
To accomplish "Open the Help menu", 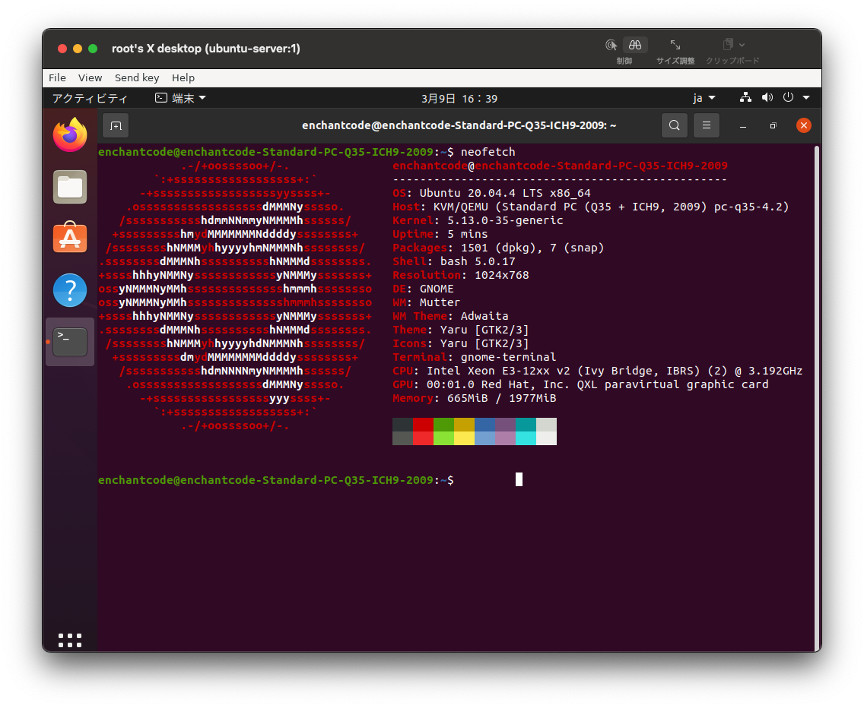I will click(183, 77).
